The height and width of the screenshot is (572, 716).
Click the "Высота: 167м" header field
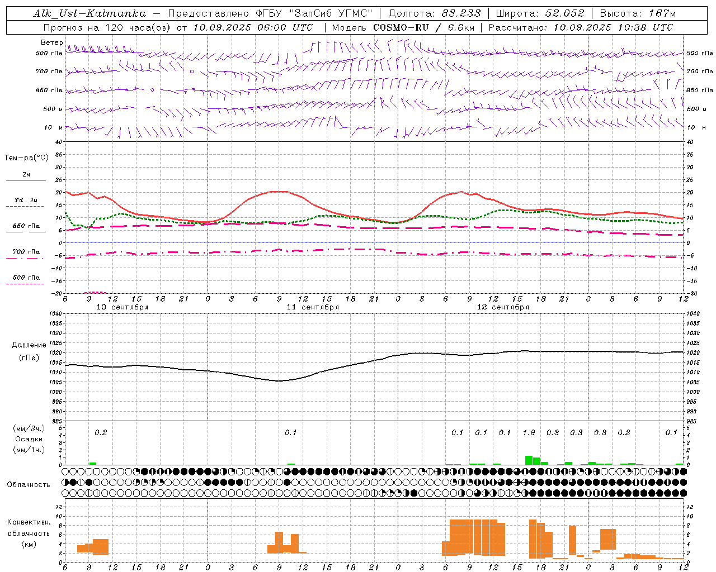[x=638, y=13]
